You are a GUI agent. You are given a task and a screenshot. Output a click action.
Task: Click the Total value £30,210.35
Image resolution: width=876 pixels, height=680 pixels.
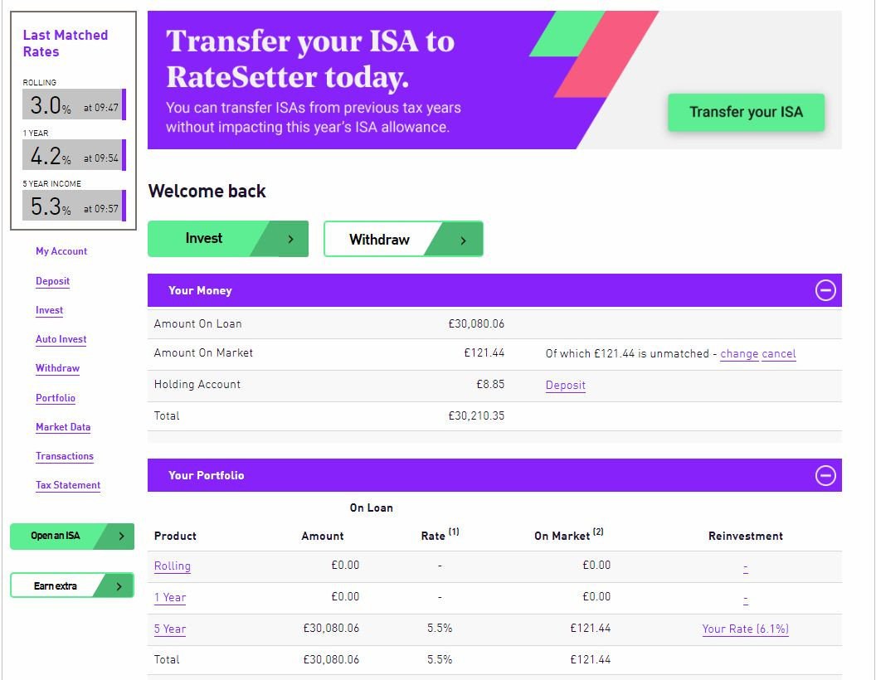tap(476, 416)
